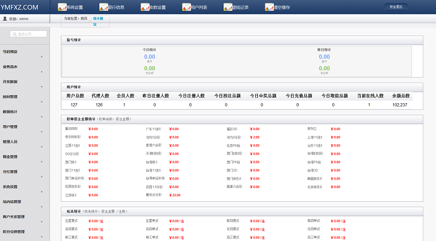Viewport: 436px width, 241px height.
Task: Click the 系统设置 toolbar icon
Action: [x=62, y=7]
